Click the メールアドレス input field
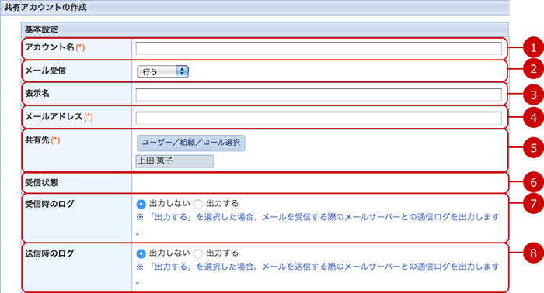This screenshot has height=293, width=544. pos(319,118)
